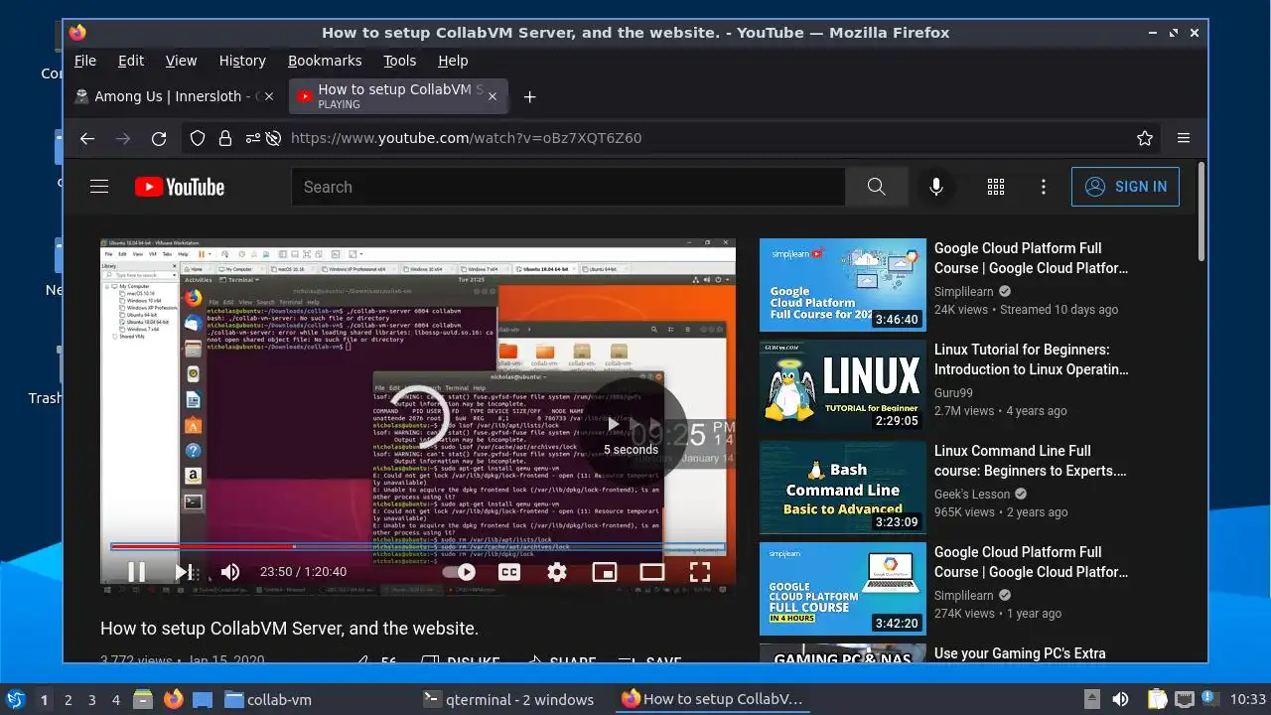
Task: Visit Geek's Lesson channel link
Action: [972, 495]
